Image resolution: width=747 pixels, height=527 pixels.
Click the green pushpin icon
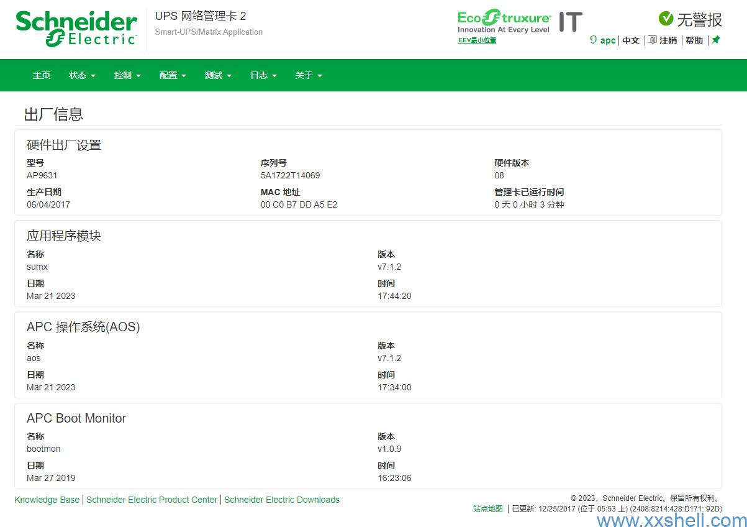pyautogui.click(x=716, y=40)
